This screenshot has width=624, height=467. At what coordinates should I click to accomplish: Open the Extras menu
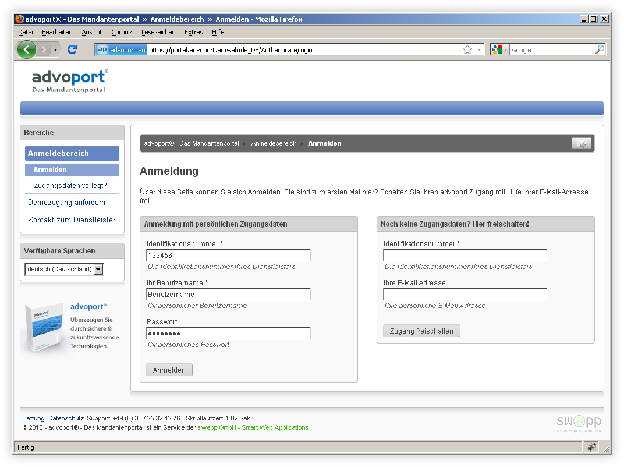194,32
